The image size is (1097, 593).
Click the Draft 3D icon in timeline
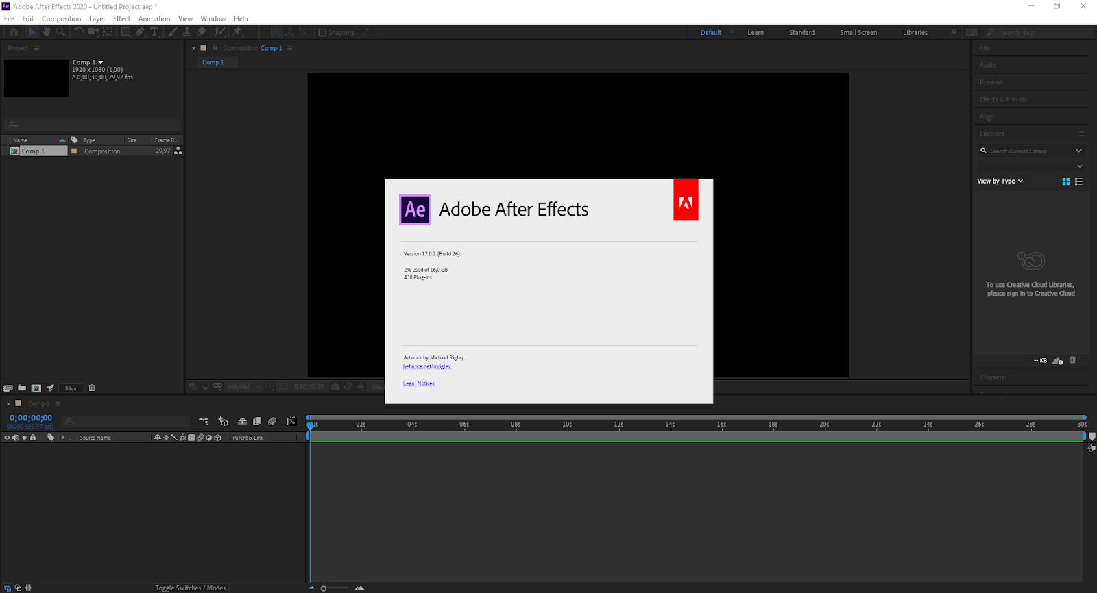point(223,421)
